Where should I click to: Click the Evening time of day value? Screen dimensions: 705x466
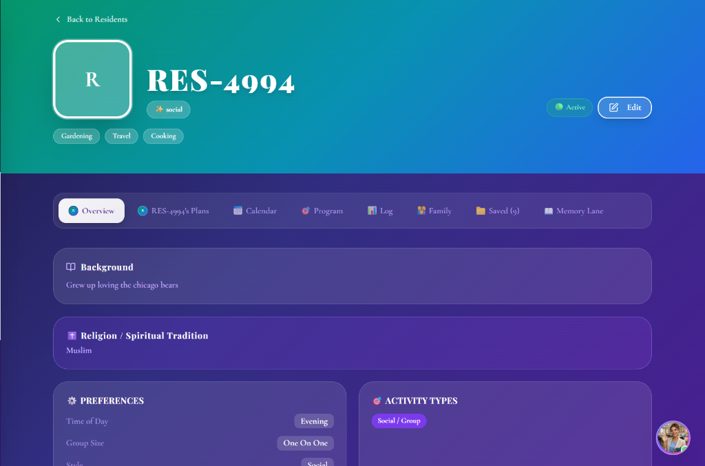(x=314, y=421)
